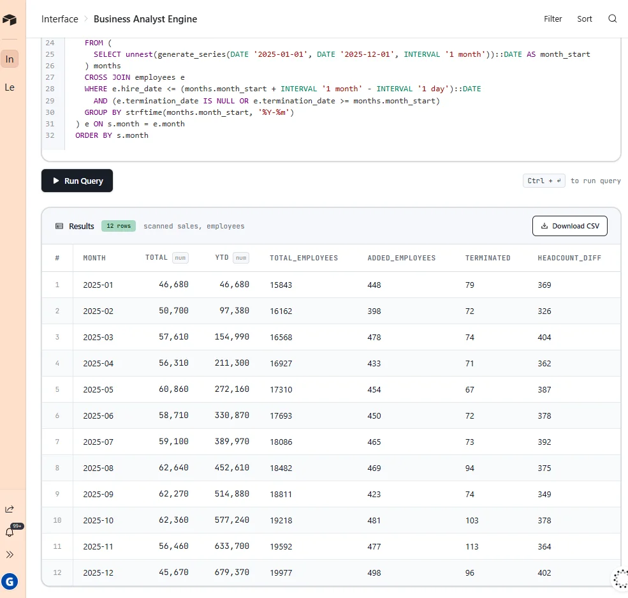Click the share arrow icon in the sidebar
Screen dimensions: 628x598
point(10,509)
